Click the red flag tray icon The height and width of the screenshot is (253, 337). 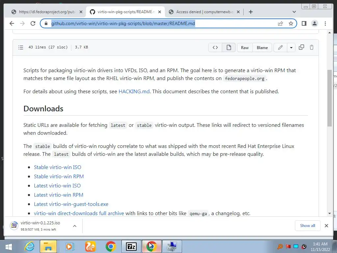coord(288,246)
